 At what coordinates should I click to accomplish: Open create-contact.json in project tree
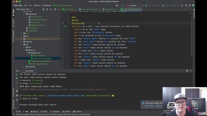click(39, 20)
